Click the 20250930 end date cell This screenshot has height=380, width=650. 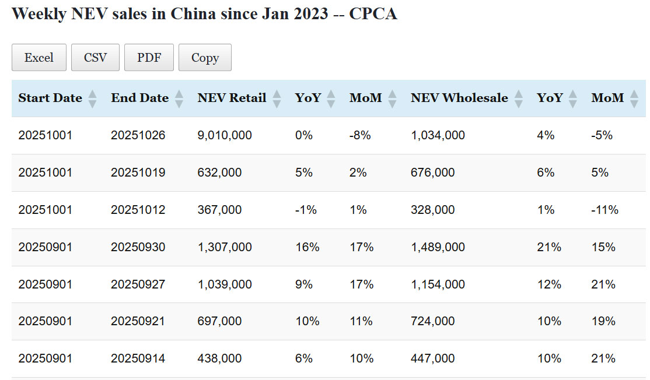coord(138,247)
